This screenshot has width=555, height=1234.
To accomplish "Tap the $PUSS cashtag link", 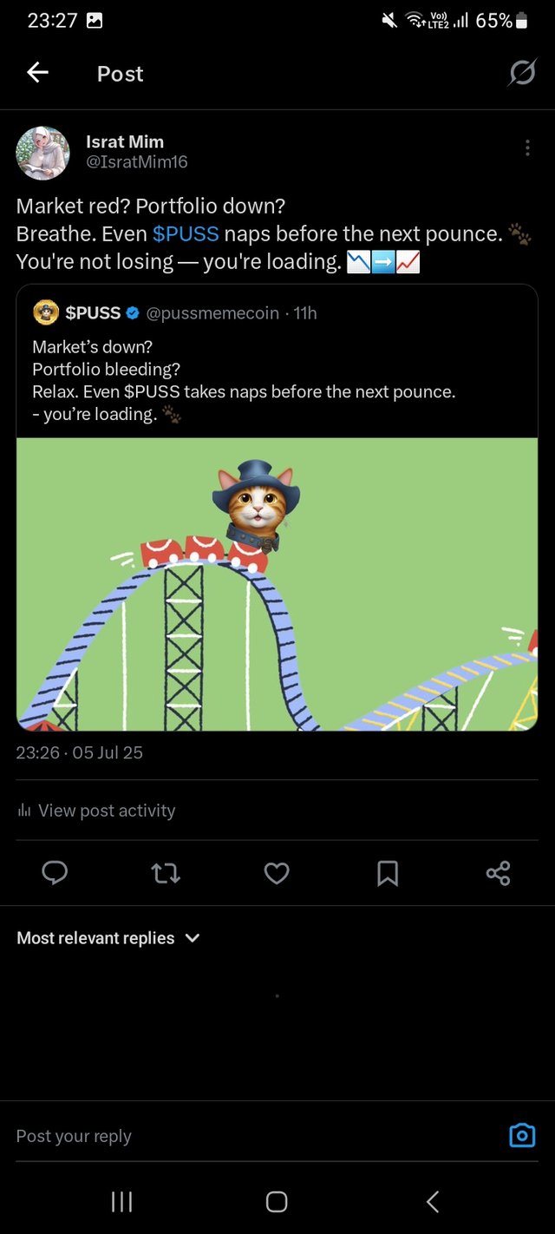I will click(186, 233).
